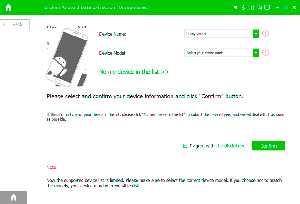Open the shopping cart purchase page
Image resolution: width=300 pixels, height=204 pixels.
235,7
